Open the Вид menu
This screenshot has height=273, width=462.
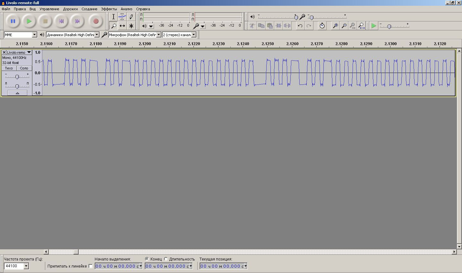[x=33, y=9]
